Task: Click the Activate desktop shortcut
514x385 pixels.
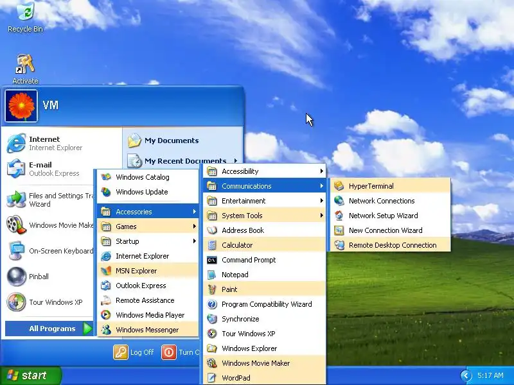Action: (25, 69)
